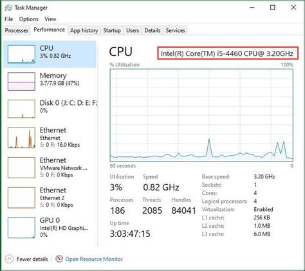Select the Ethernet adapter receiving 16.0 Kbps

[x=51, y=137]
